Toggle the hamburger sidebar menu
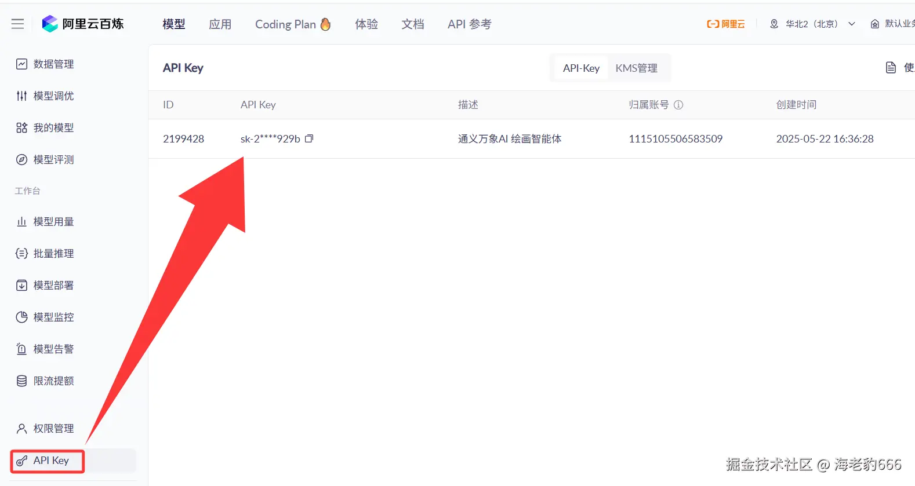This screenshot has width=915, height=486. click(17, 24)
